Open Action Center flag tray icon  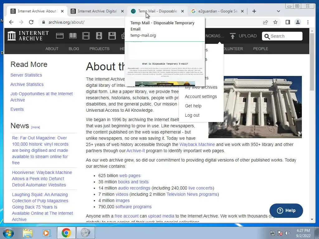coord(280,233)
